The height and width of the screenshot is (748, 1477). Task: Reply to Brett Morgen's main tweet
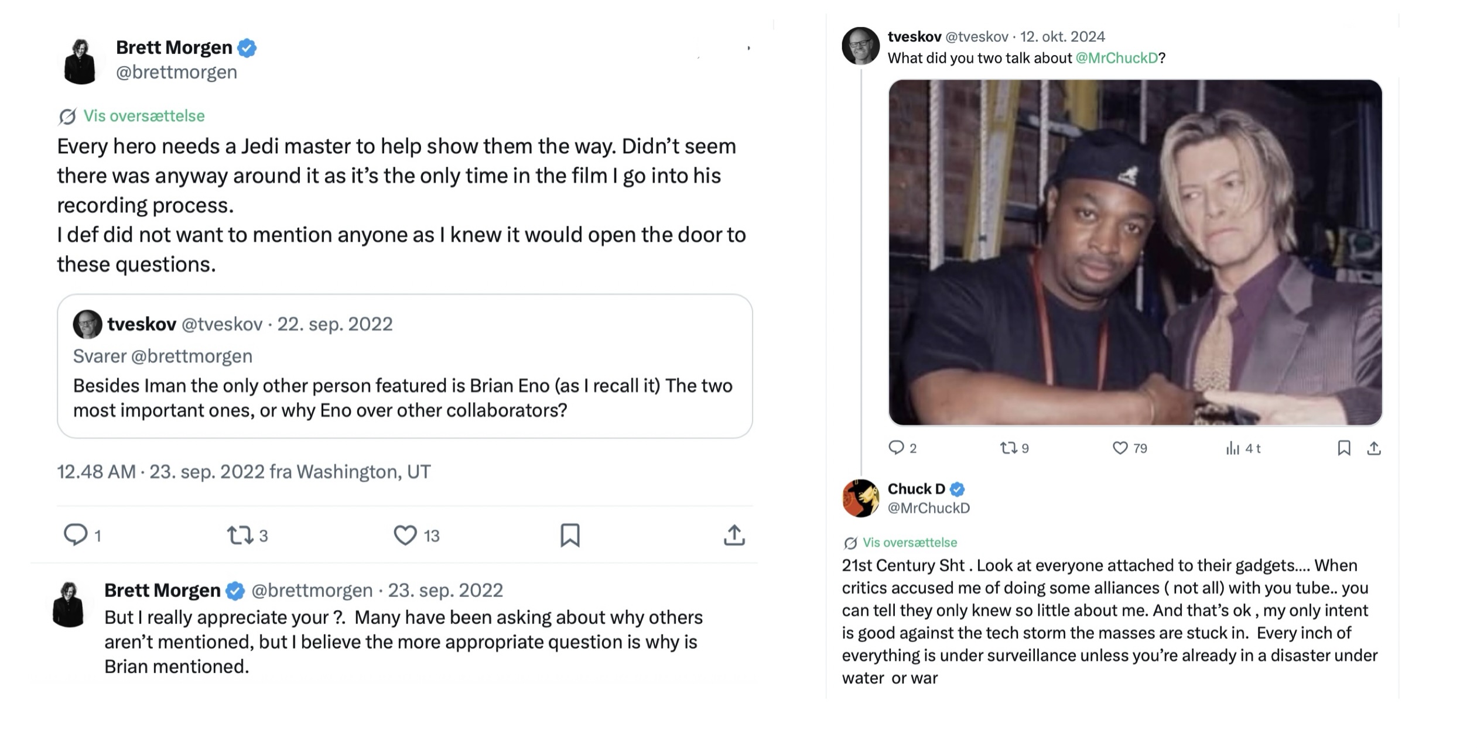tap(75, 535)
